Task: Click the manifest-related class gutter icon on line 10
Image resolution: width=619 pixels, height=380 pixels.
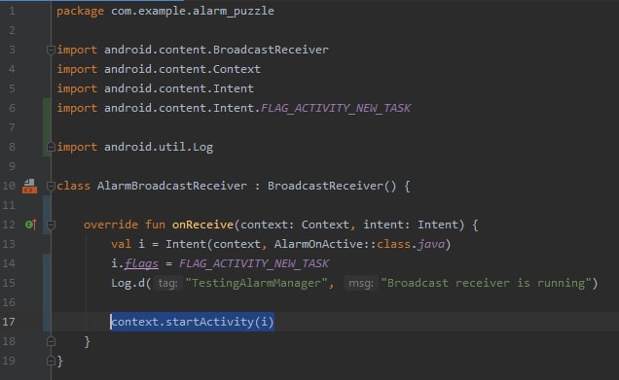Action: coord(29,186)
